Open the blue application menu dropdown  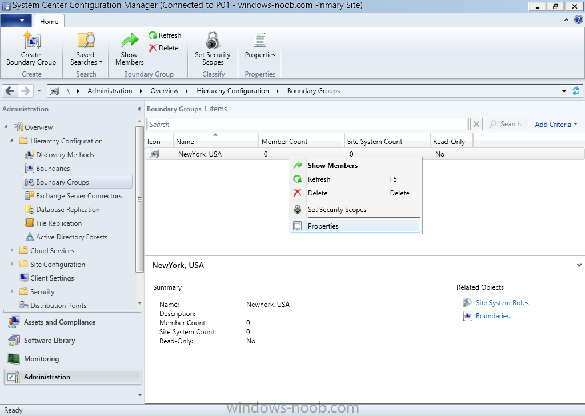16,21
